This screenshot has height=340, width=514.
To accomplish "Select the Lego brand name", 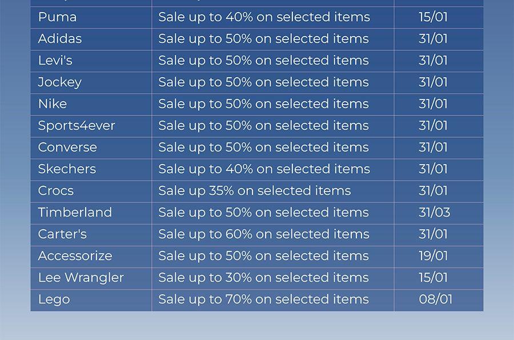I will pyautogui.click(x=54, y=299).
